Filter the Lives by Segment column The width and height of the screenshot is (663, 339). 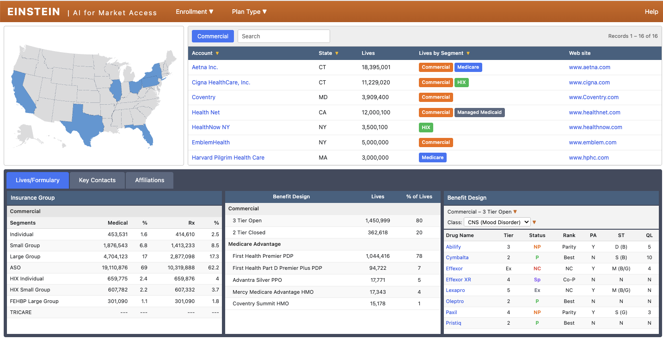468,53
